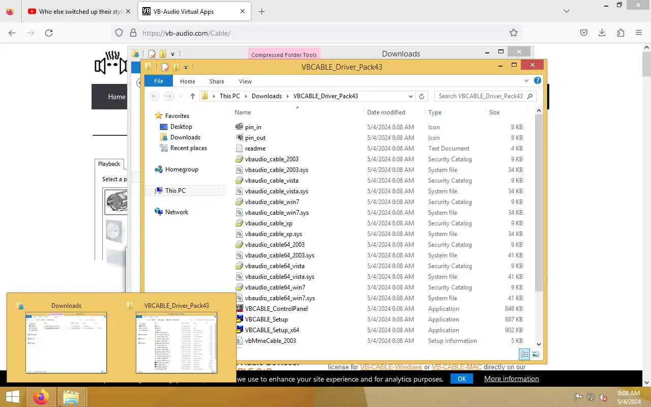The height and width of the screenshot is (407, 651).
Task: Select the VBCABLE_ControlPanel application icon
Action: [x=240, y=308]
